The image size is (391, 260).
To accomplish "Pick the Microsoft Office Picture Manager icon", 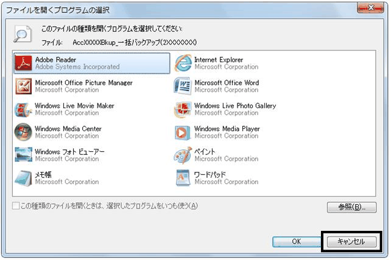I will [x=23, y=86].
